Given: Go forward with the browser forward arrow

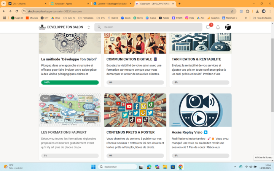Looking at the screenshot, I should pos(10,11).
